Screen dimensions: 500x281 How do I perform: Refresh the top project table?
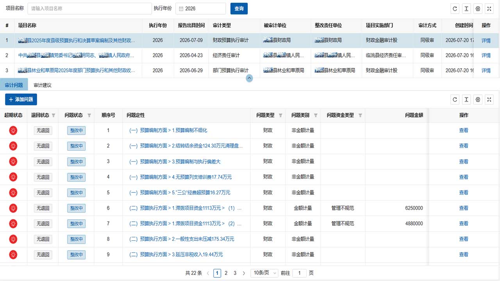455,9
